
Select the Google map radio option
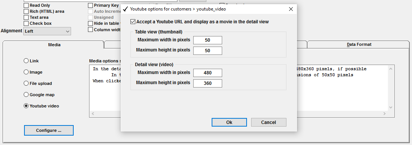pos(26,95)
